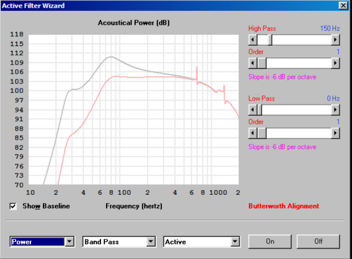Viewport: 352px width, 259px height.
Task: Click left arrow of High Pass frequency slider
Action: [253, 40]
